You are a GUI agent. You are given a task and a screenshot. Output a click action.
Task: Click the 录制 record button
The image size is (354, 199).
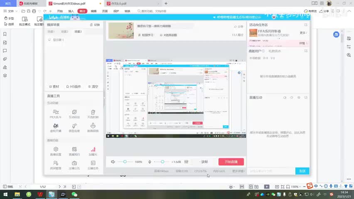204,162
